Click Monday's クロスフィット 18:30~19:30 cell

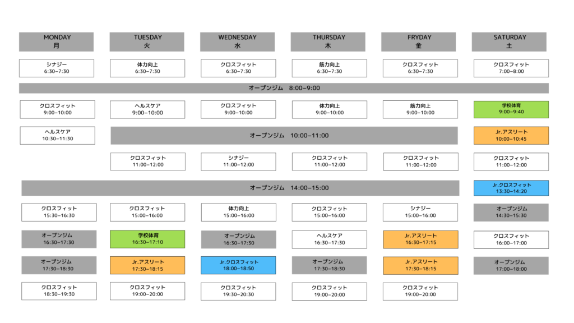[x=59, y=291]
